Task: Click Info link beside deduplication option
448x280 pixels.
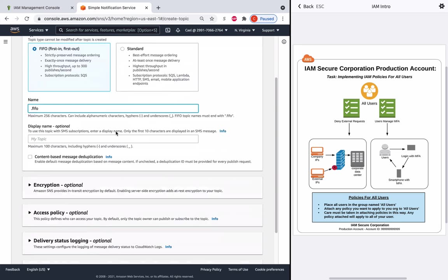Action: (108, 157)
